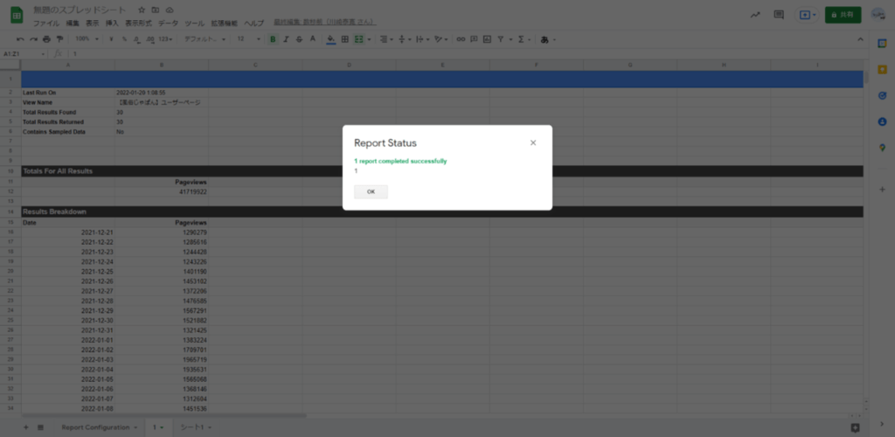The image size is (895, 437).
Task: Open the fill color picker
Action: point(330,39)
